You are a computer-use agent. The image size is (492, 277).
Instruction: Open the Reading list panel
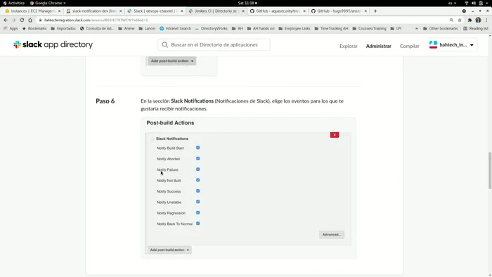pyautogui.click(x=476, y=29)
